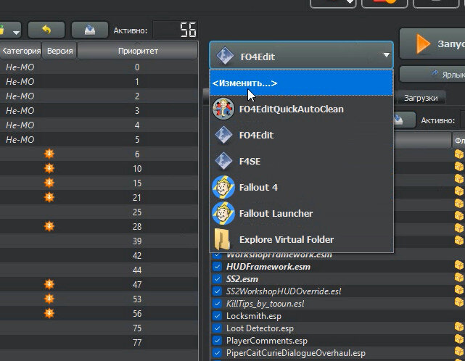Screen dimensions: 465x361
Task: Select the mod row with priority 39
Action: tap(99, 241)
